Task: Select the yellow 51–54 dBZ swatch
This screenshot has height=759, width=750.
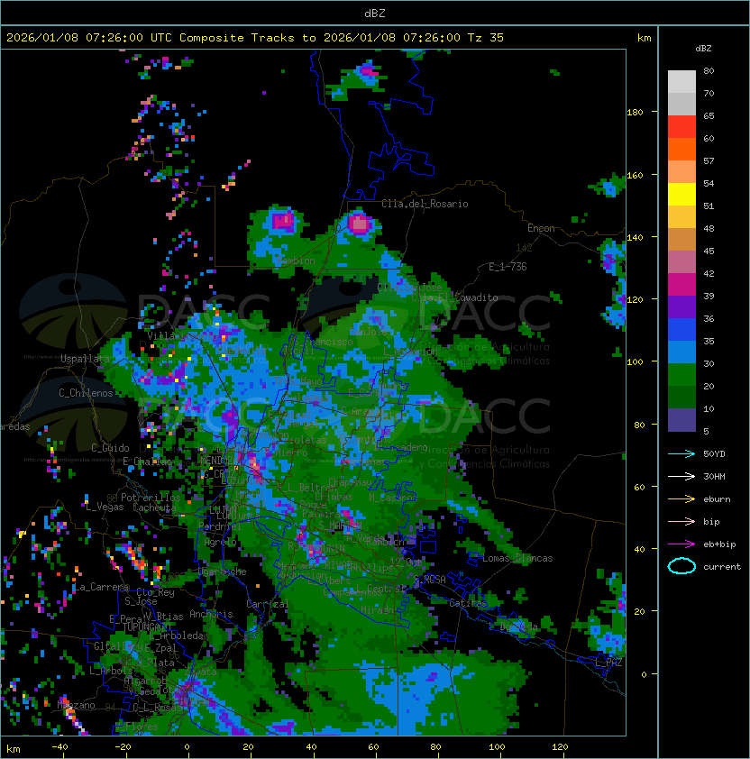Action: tap(681, 194)
